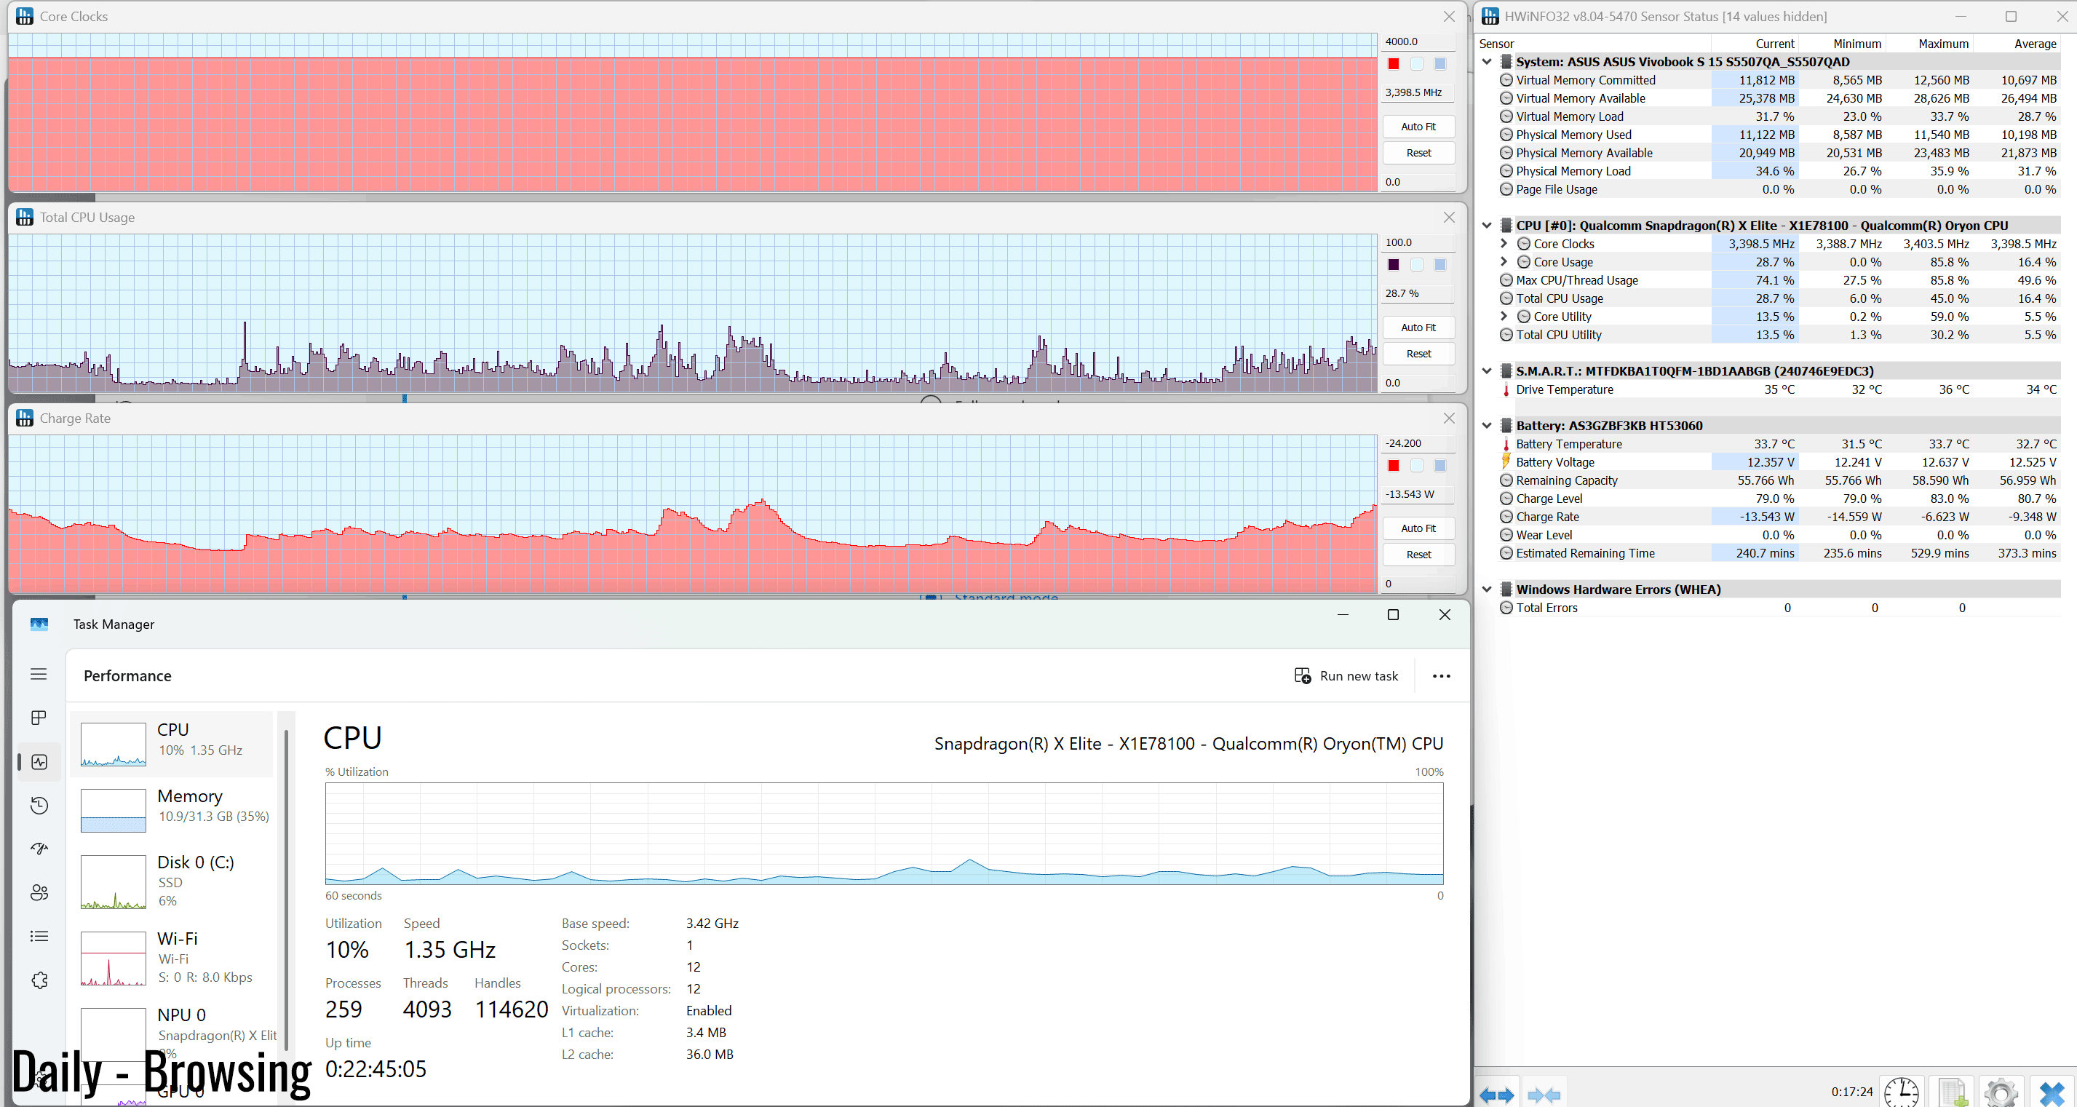Select Memory in the Performance list
The height and width of the screenshot is (1107, 2077).
coord(172,809)
